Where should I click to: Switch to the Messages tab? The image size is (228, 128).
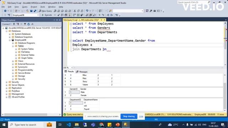click(82, 72)
